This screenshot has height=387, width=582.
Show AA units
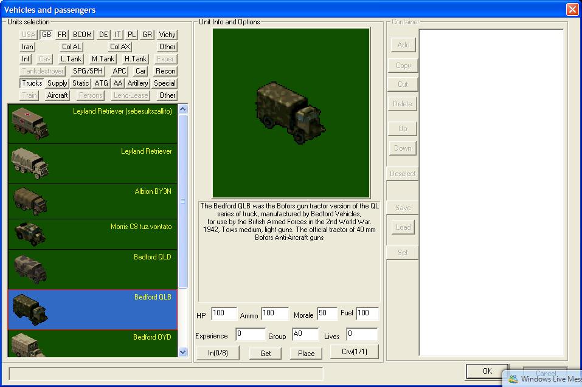coord(117,83)
